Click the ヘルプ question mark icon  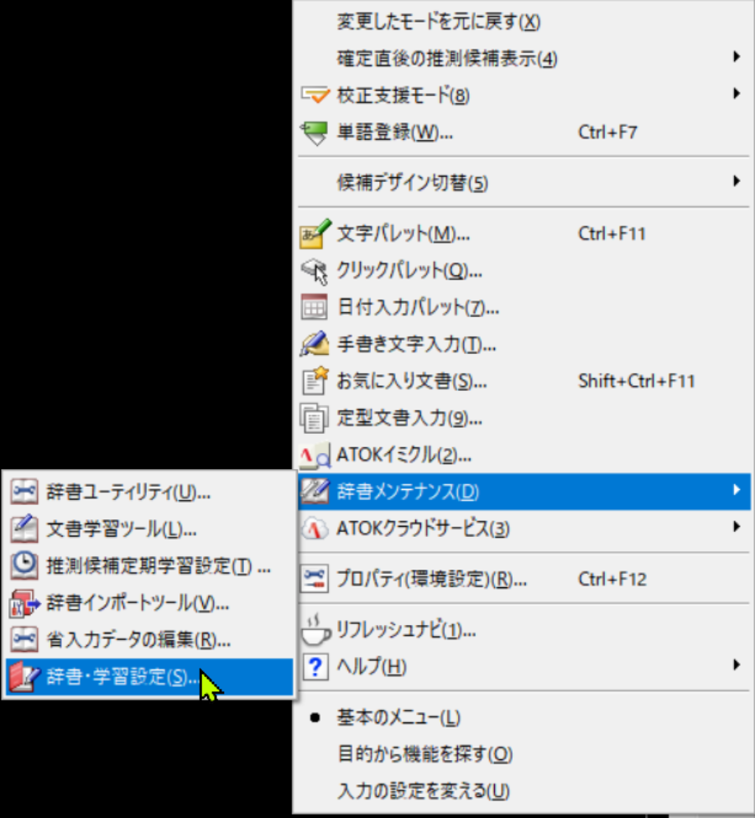[x=315, y=666]
